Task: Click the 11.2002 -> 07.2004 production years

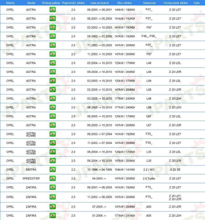Action: [100, 143]
